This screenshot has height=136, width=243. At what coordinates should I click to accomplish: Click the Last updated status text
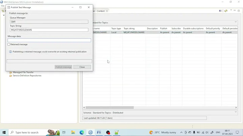(x=98, y=118)
